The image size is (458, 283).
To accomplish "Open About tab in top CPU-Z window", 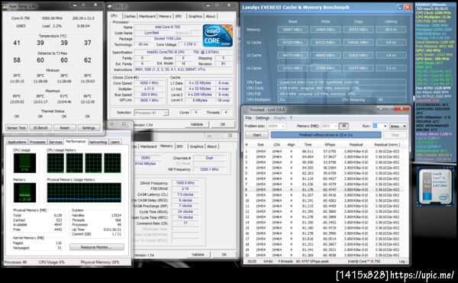I will [211, 16].
